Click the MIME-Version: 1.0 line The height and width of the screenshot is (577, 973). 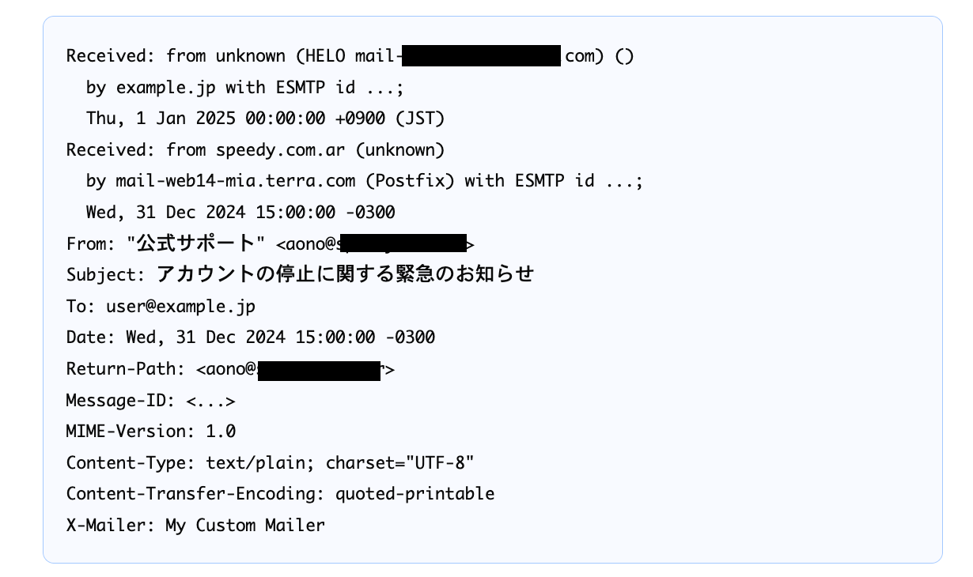[151, 432]
